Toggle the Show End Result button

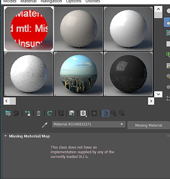(x=106, y=113)
